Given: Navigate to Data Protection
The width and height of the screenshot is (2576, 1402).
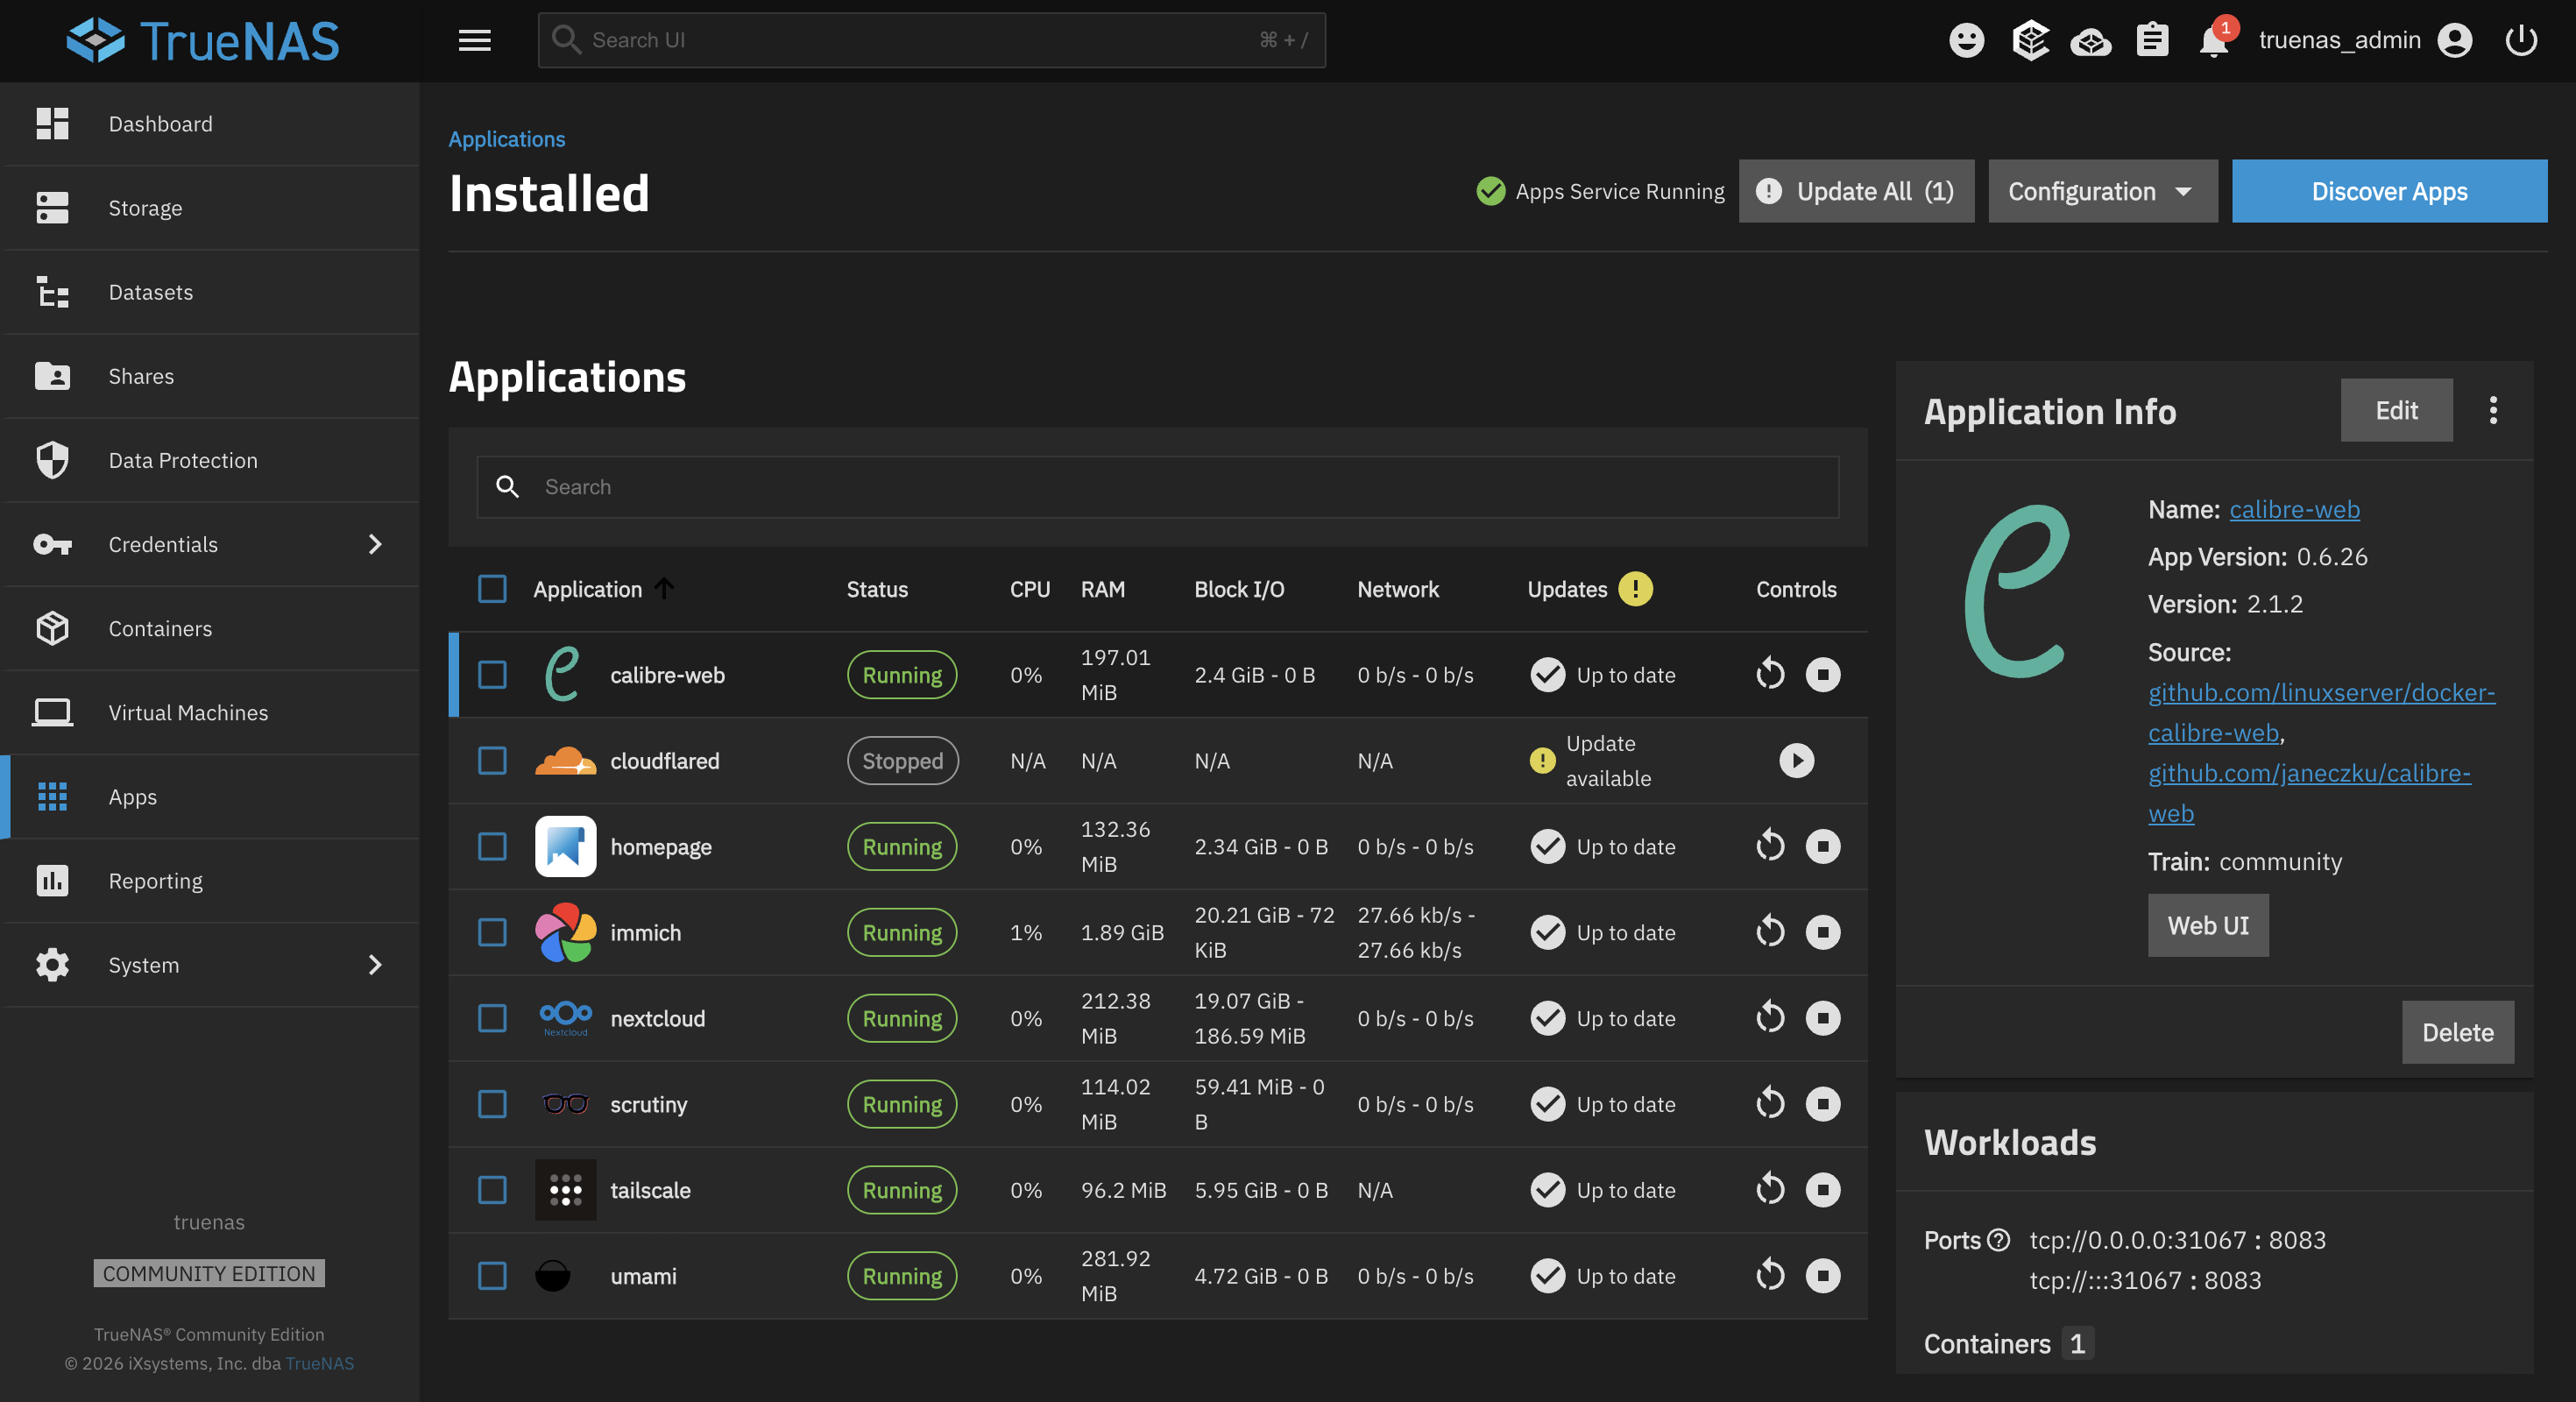Looking at the screenshot, I should tap(183, 460).
